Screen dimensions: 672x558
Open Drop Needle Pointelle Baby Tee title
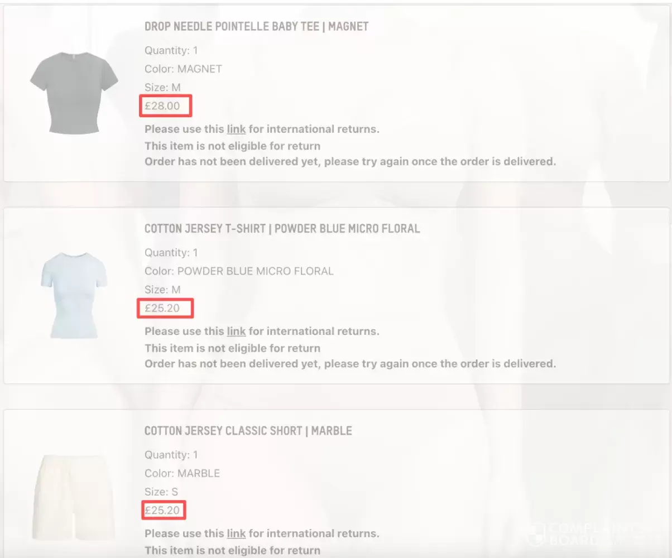256,26
